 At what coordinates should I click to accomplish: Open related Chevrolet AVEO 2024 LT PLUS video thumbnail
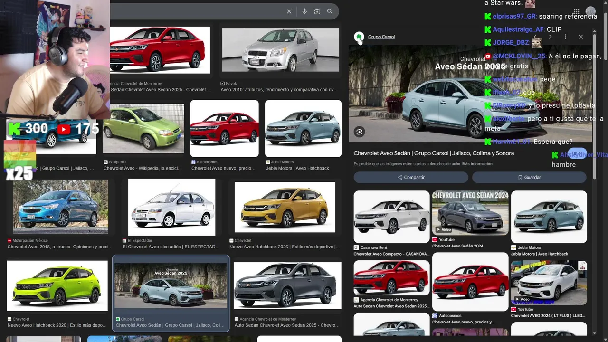click(x=549, y=283)
